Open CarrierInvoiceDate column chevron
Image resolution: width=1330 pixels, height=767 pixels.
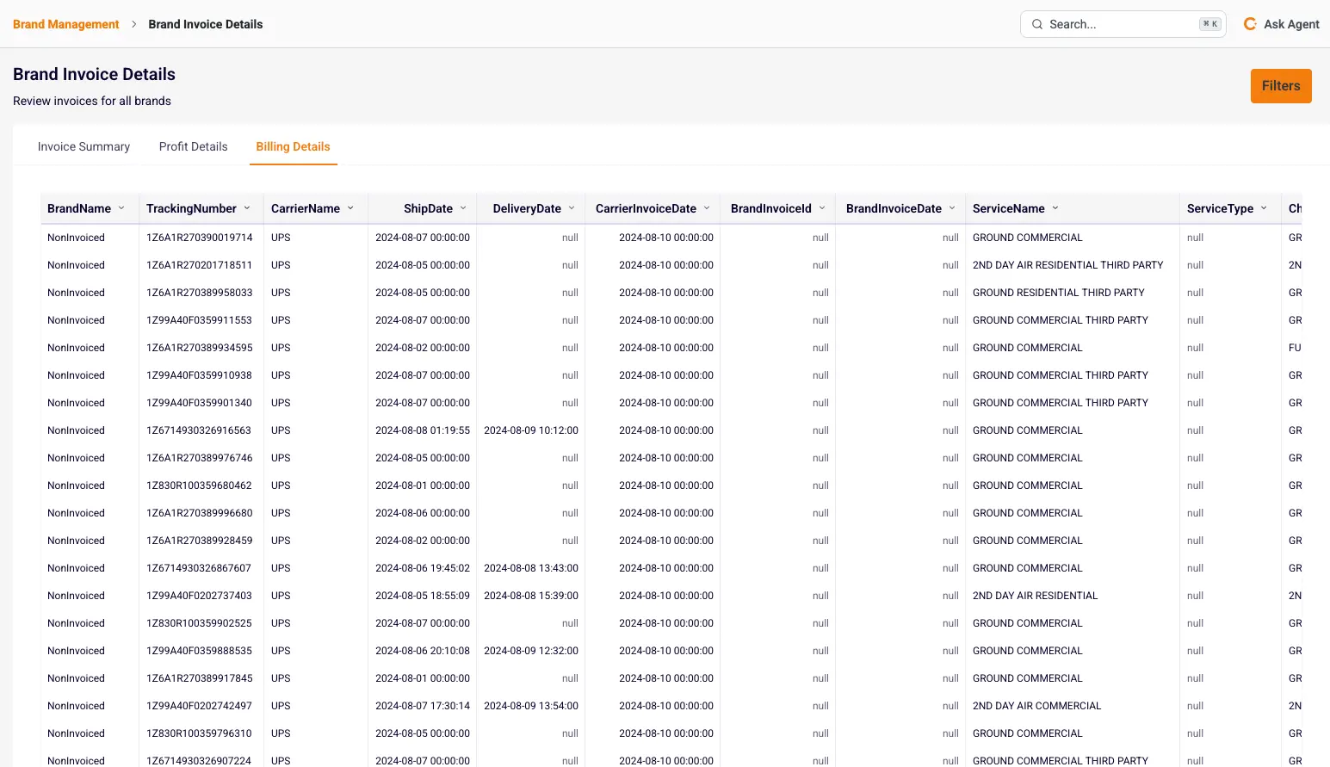pyautogui.click(x=707, y=208)
